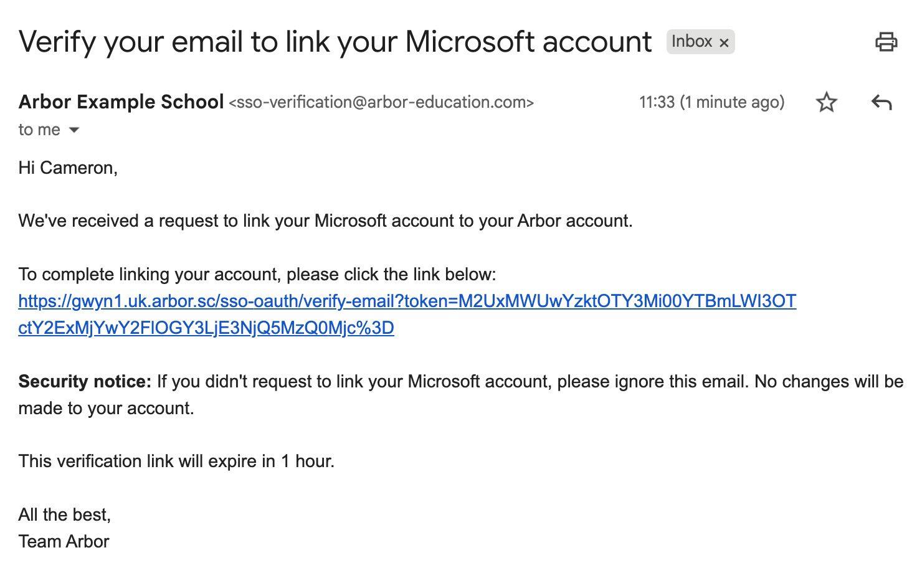Open the gwyn1.uk.arbor.sc verify-email link
Image resolution: width=917 pixels, height=573 pixels.
point(407,301)
